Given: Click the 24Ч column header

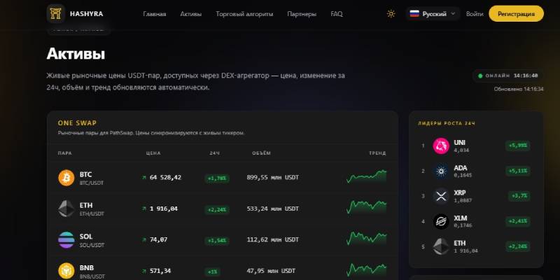Looking at the screenshot, I should (x=215, y=153).
